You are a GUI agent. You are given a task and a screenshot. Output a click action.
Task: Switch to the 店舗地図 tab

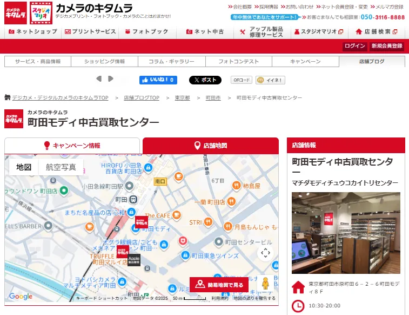click(x=211, y=146)
